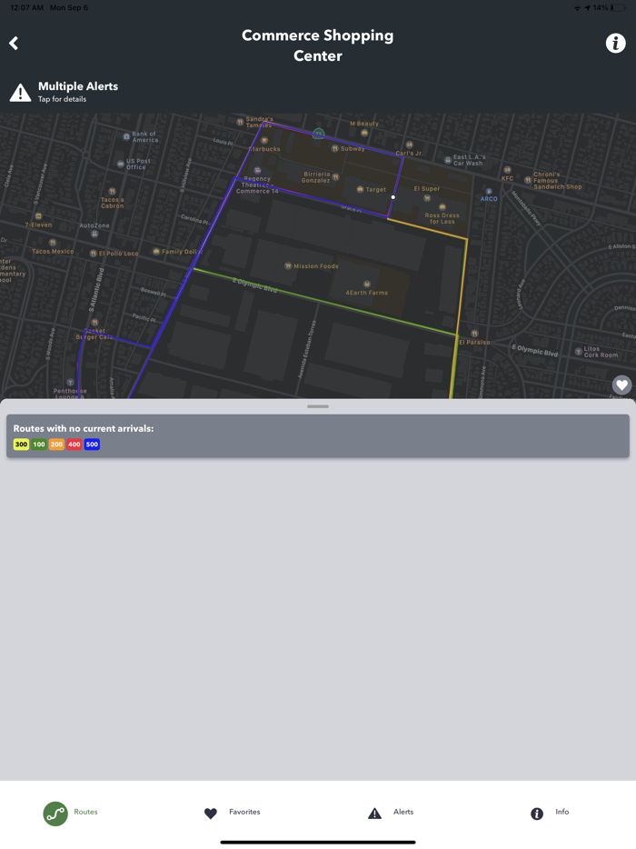Go back using the left chevron
This screenshot has width=636, height=849.
tap(14, 44)
